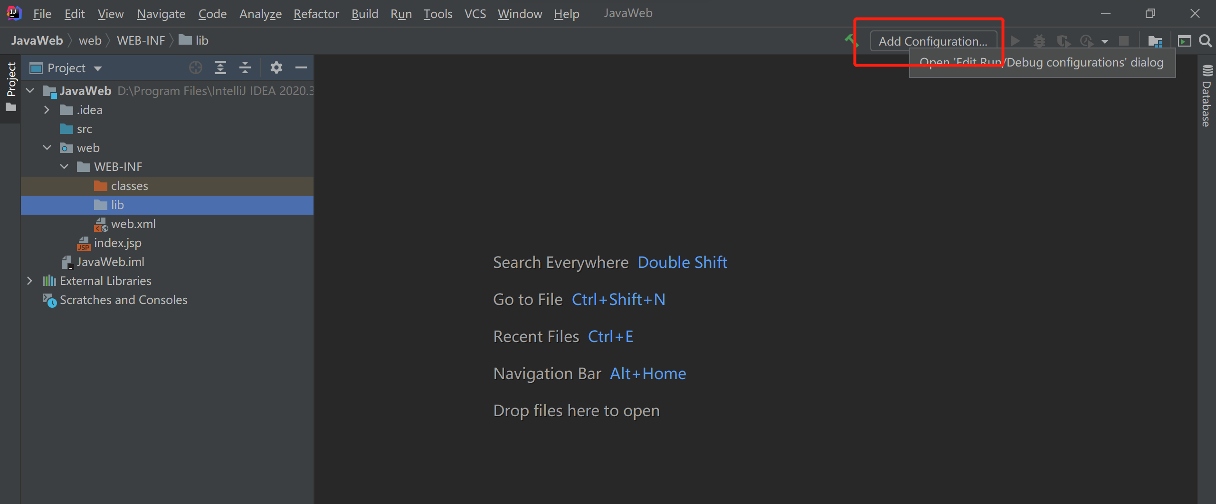Select the WEB-INF folder row in tree
1216x504 pixels.
pos(167,167)
